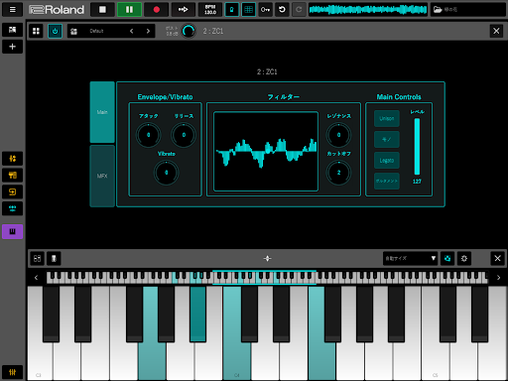Image resolution: width=508 pixels, height=381 pixels.
Task: Start recording with the red record button
Action: (x=157, y=9)
